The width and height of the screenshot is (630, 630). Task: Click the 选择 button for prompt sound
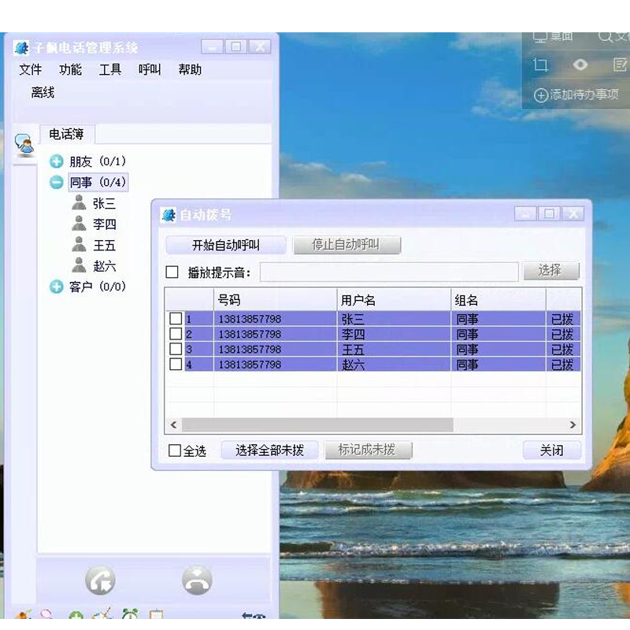click(550, 270)
